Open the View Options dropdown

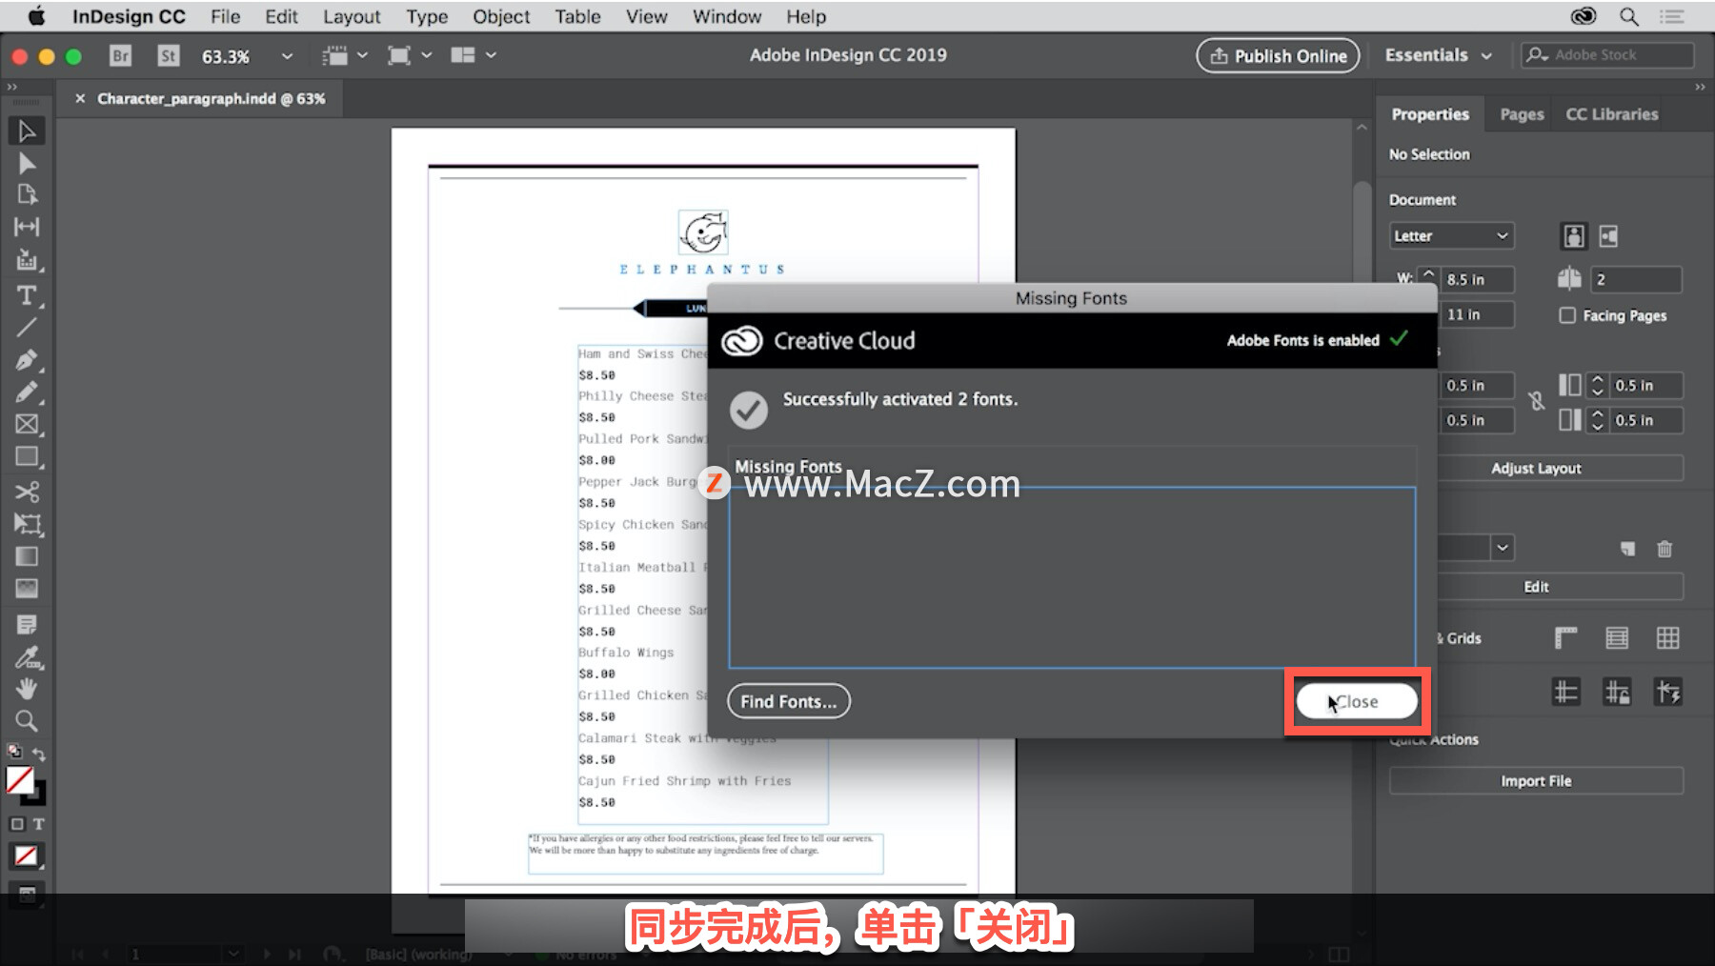pos(344,55)
